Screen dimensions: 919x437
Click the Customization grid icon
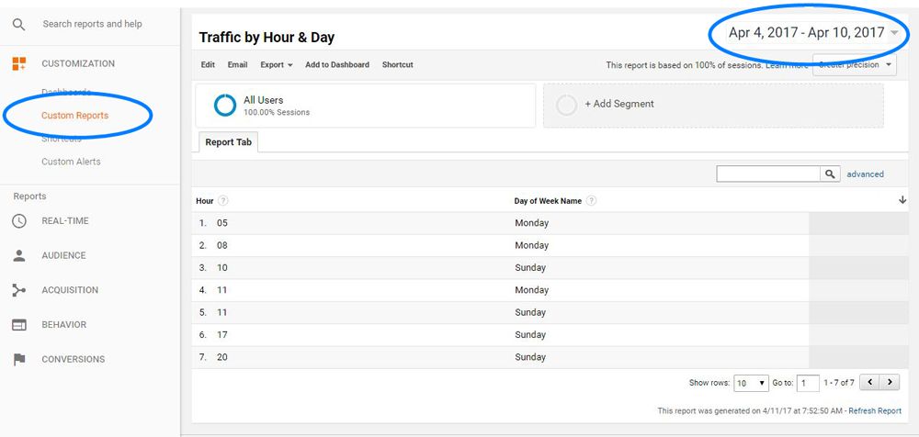(x=18, y=63)
